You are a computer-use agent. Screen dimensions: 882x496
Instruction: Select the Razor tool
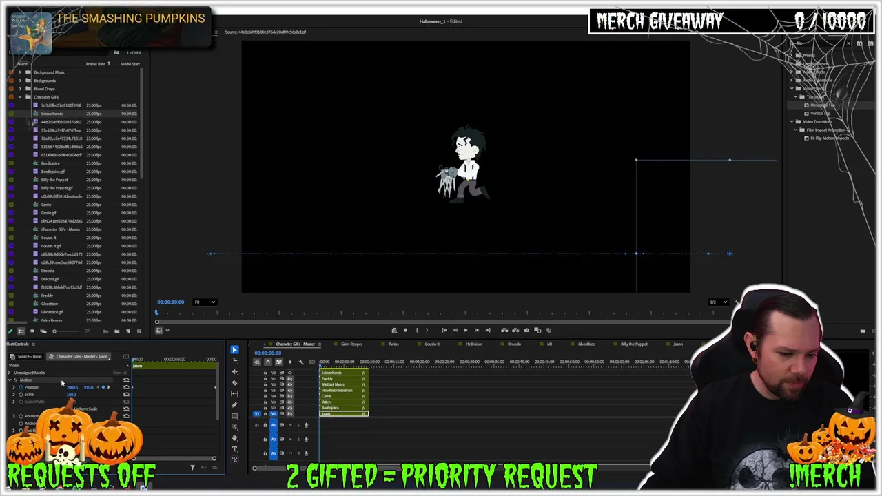(234, 383)
